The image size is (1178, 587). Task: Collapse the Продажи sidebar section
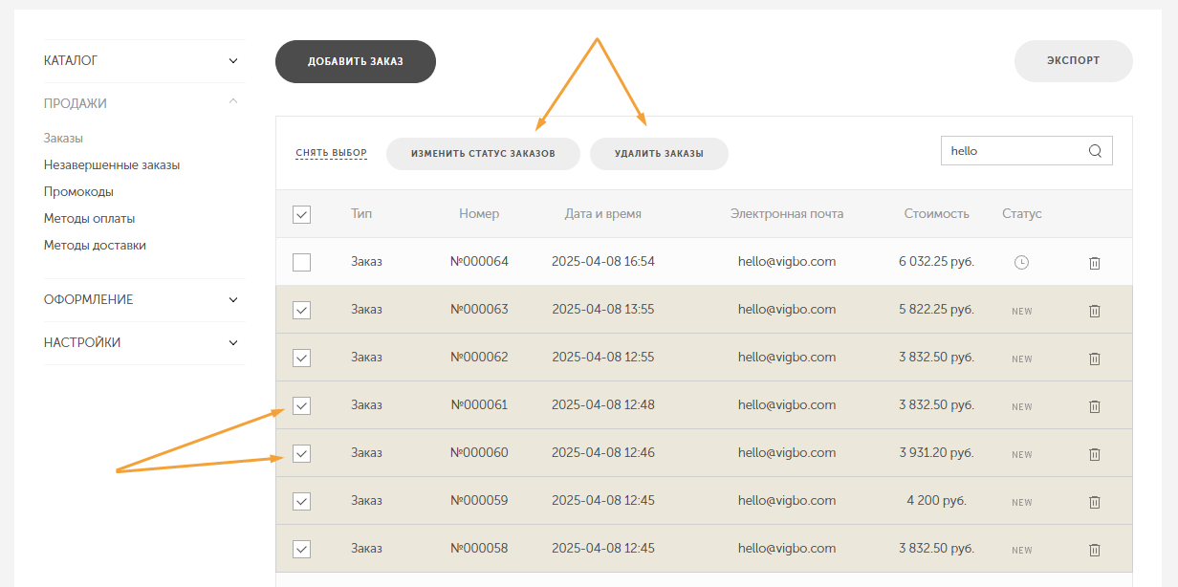[x=143, y=103]
